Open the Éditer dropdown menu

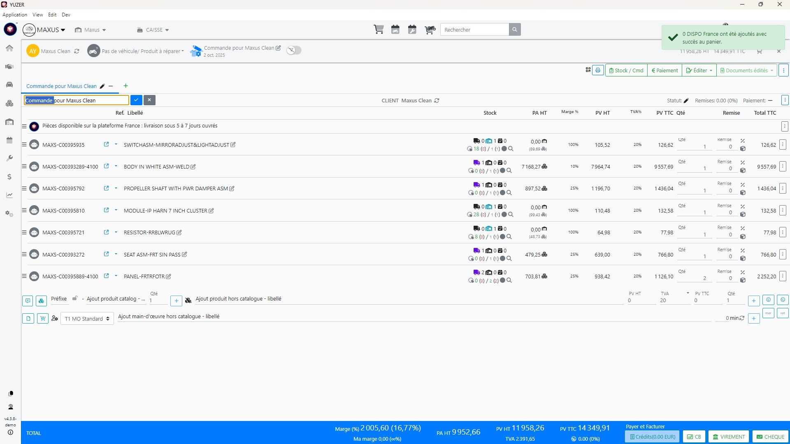699,70
